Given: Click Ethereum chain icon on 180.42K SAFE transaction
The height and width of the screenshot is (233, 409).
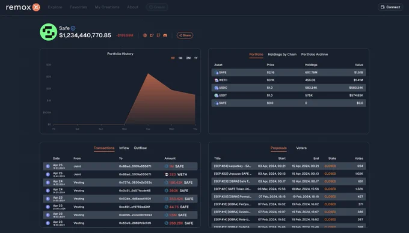Looking at the screenshot, I should coord(48,183).
